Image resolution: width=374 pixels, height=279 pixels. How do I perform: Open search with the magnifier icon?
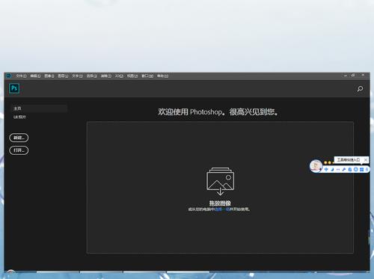pyautogui.click(x=360, y=89)
